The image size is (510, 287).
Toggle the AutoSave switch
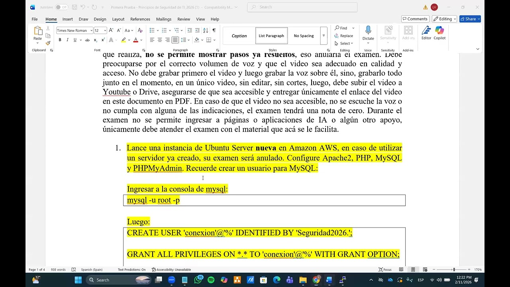[x=61, y=7]
